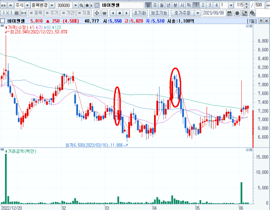Image resolution: width=270 pixels, height=210 pixels.
Task: Close the price (가격) chart pane
Action: pos(251,26)
